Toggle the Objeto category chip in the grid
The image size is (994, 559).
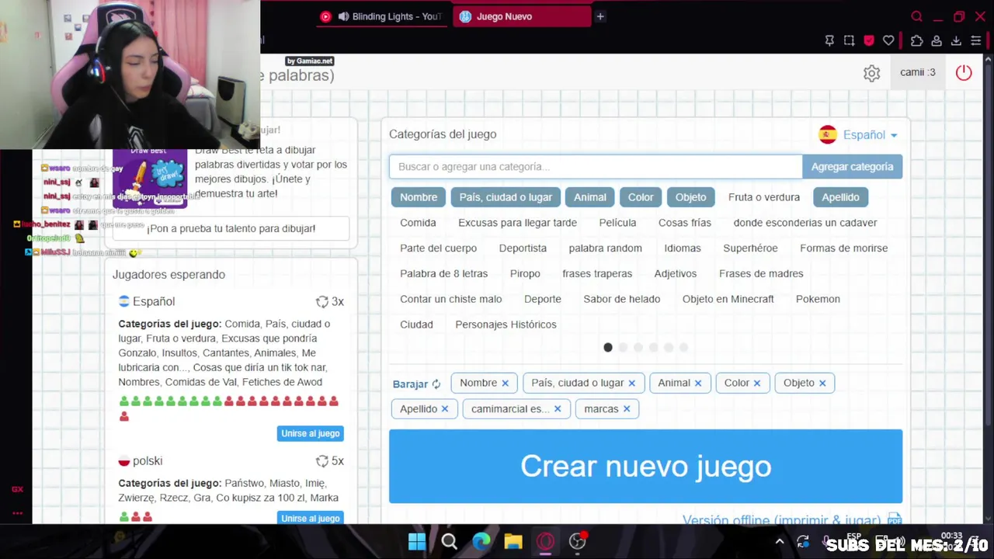click(690, 197)
